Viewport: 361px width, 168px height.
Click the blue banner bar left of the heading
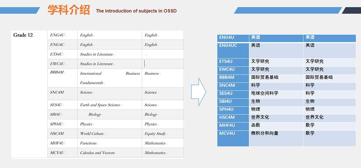coord(20,10)
